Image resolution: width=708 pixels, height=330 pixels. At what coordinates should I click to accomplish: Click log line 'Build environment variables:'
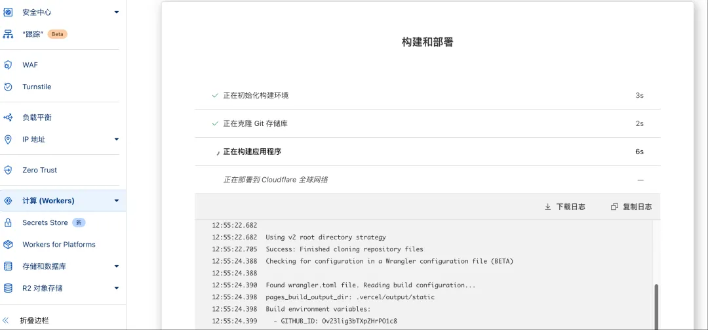pyautogui.click(x=318, y=309)
